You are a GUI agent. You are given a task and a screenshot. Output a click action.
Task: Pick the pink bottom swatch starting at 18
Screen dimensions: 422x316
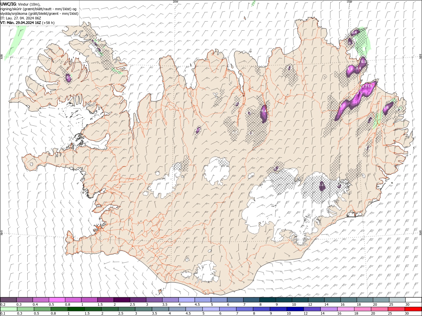[363, 309]
